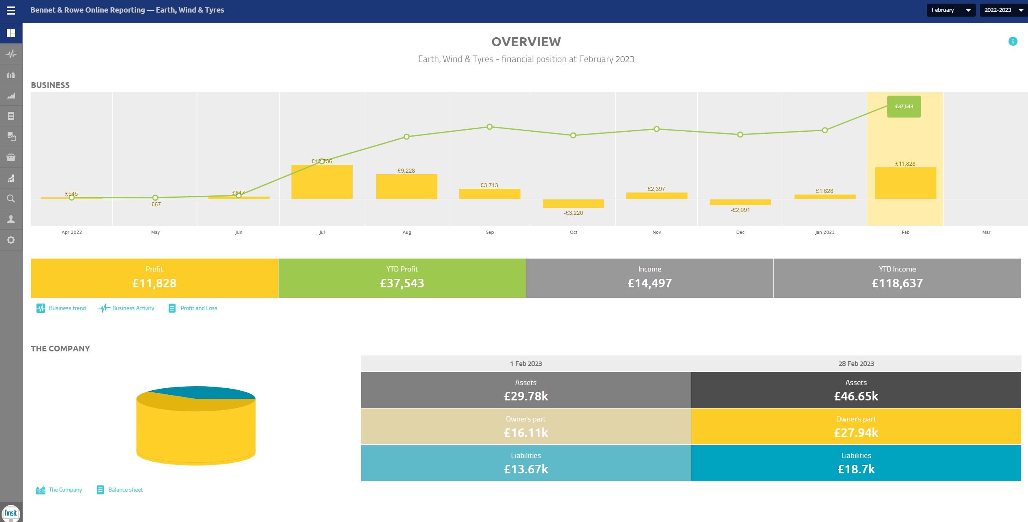The height and width of the screenshot is (522, 1028).
Task: Open the hamburger menu
Action: (x=11, y=11)
